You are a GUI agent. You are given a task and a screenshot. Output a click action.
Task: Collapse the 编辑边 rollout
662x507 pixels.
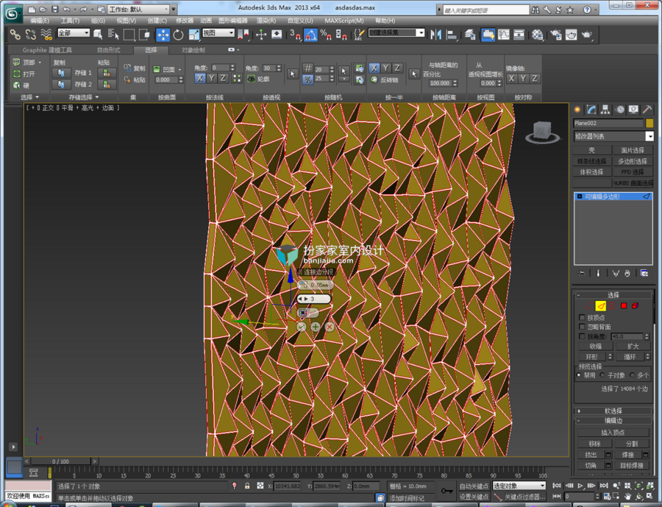click(613, 420)
